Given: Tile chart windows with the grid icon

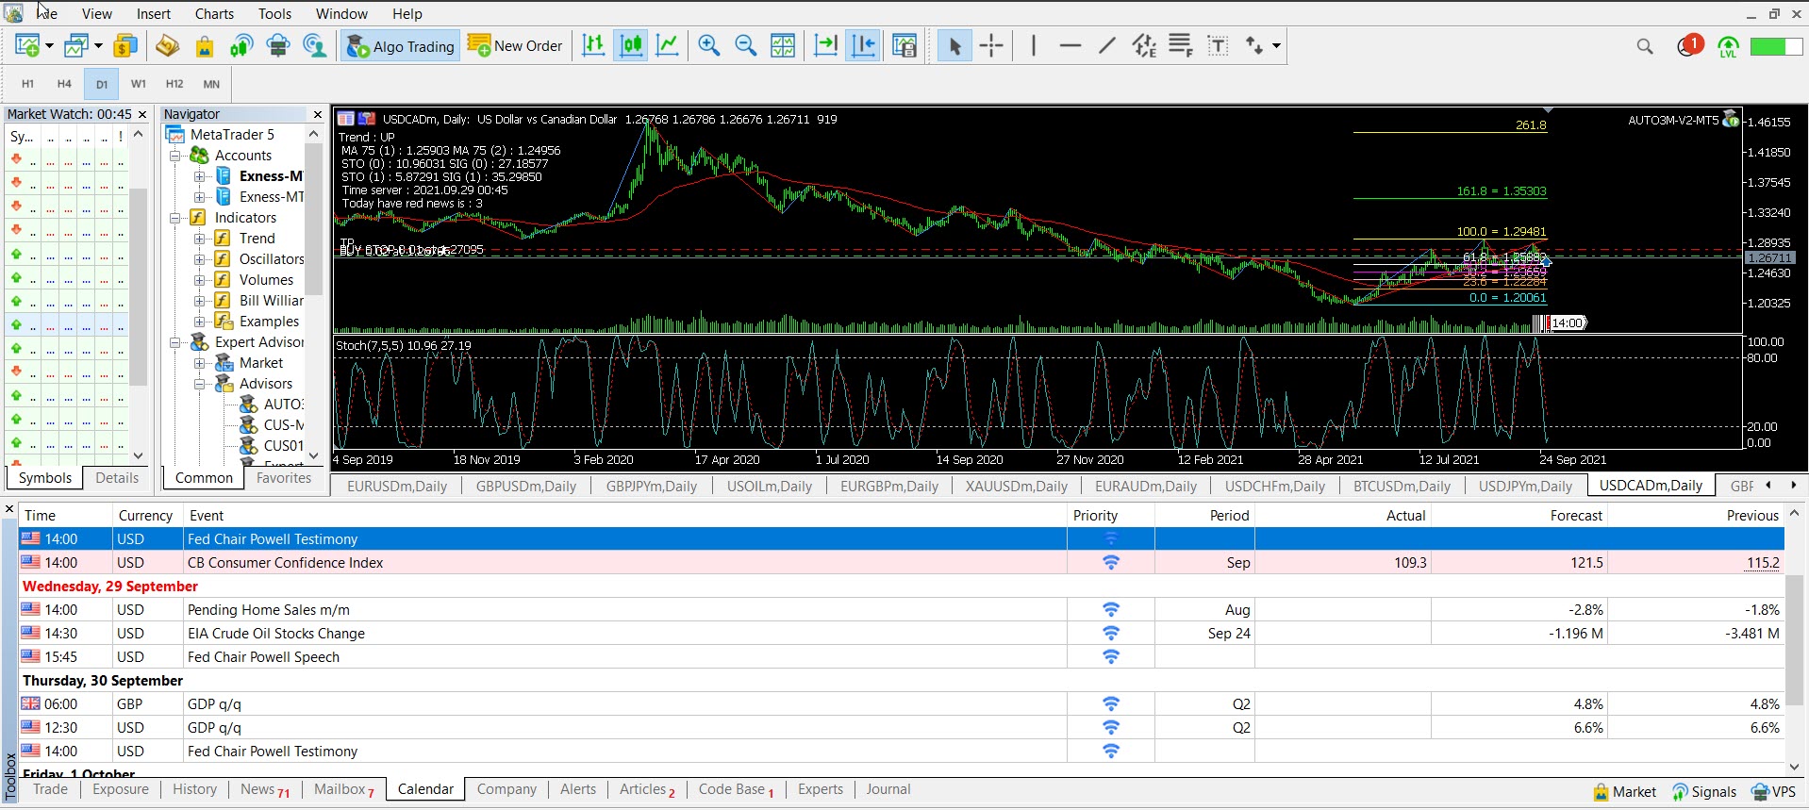Looking at the screenshot, I should pos(783,45).
